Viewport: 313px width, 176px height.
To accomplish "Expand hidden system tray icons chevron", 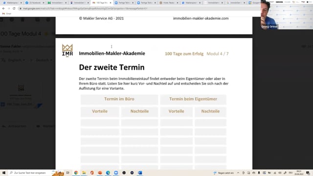I will click(238, 173).
